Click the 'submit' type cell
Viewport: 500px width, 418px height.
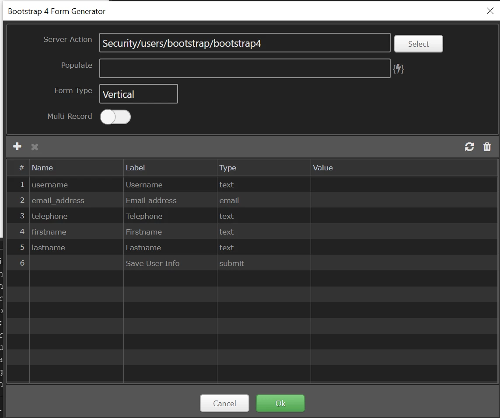click(264, 263)
